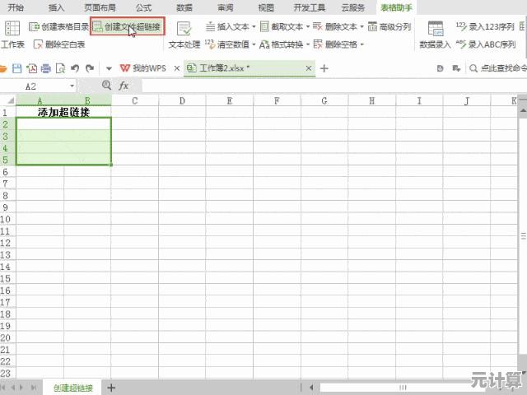
Task: Click the 创建文件超链接 button
Action: click(128, 26)
